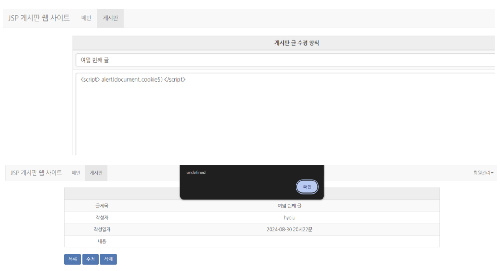Select 게시판 tab in the edit form navbar
Image resolution: width=500 pixels, height=271 pixels.
click(110, 18)
